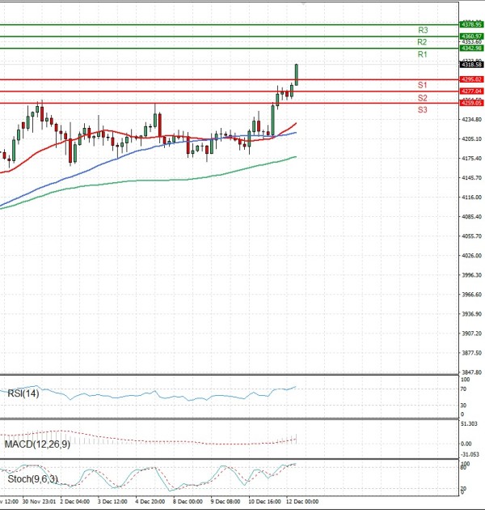Select the 4259.05 red price tag
This screenshot has height=510, width=485.
coord(470,104)
